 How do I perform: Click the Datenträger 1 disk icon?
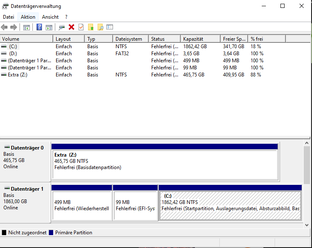point(7,188)
